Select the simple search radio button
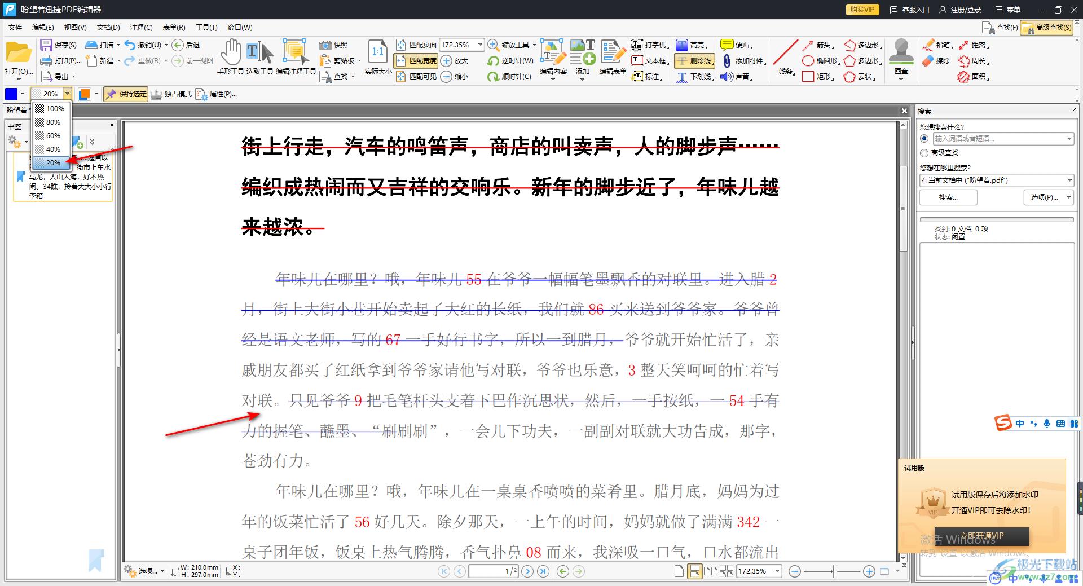 924,138
